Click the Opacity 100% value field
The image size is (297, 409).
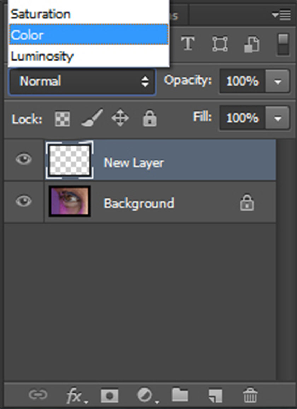point(242,82)
